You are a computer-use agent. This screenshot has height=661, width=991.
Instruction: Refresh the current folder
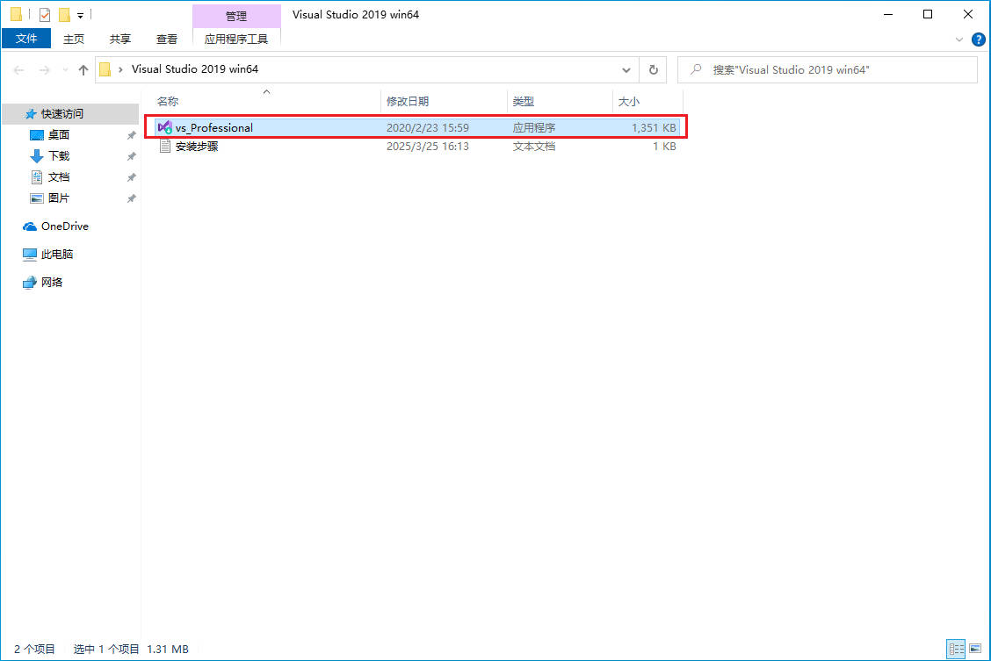[x=654, y=70]
